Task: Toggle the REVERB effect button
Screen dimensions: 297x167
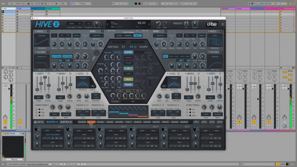Action: point(128,85)
